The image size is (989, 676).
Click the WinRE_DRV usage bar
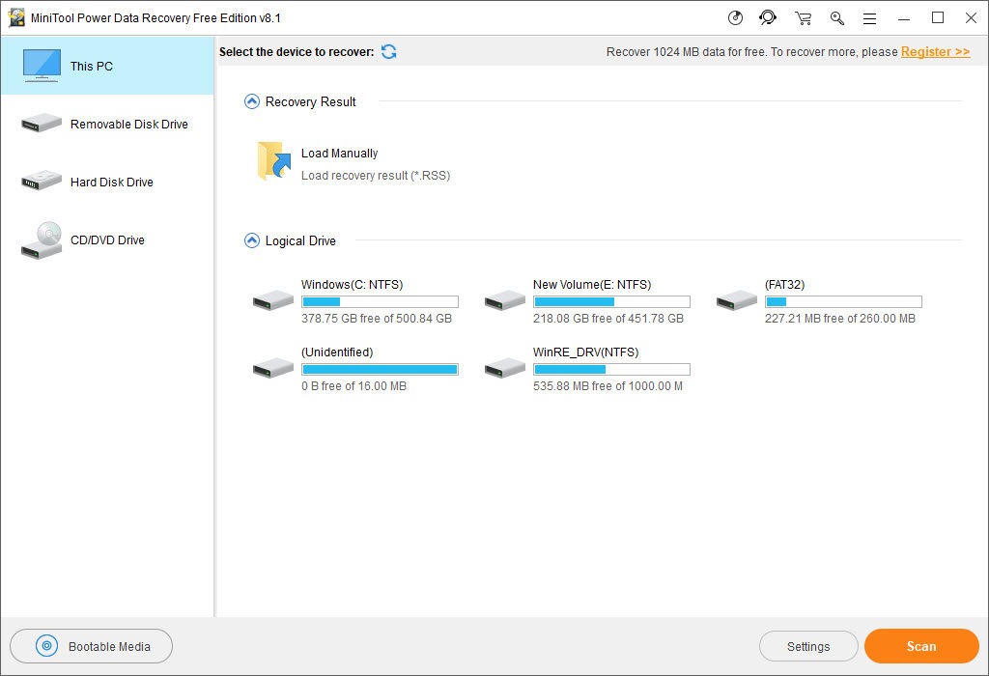[x=611, y=369]
